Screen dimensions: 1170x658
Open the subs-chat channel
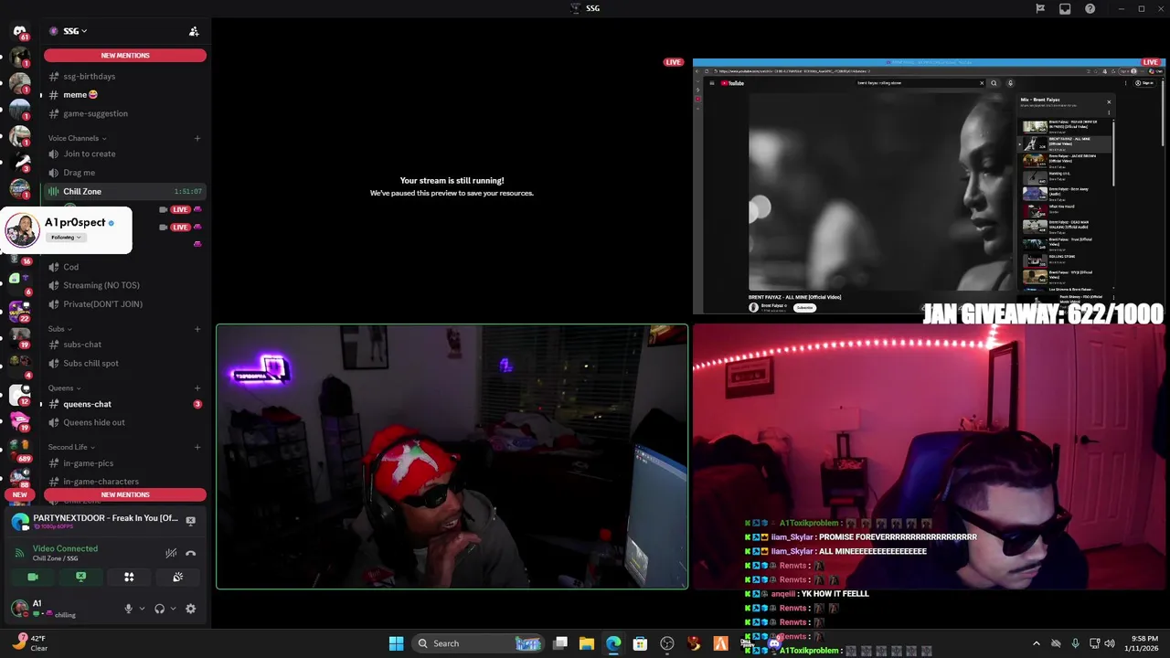[123, 345]
